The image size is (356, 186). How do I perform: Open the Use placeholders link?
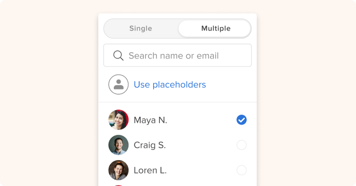point(170,85)
